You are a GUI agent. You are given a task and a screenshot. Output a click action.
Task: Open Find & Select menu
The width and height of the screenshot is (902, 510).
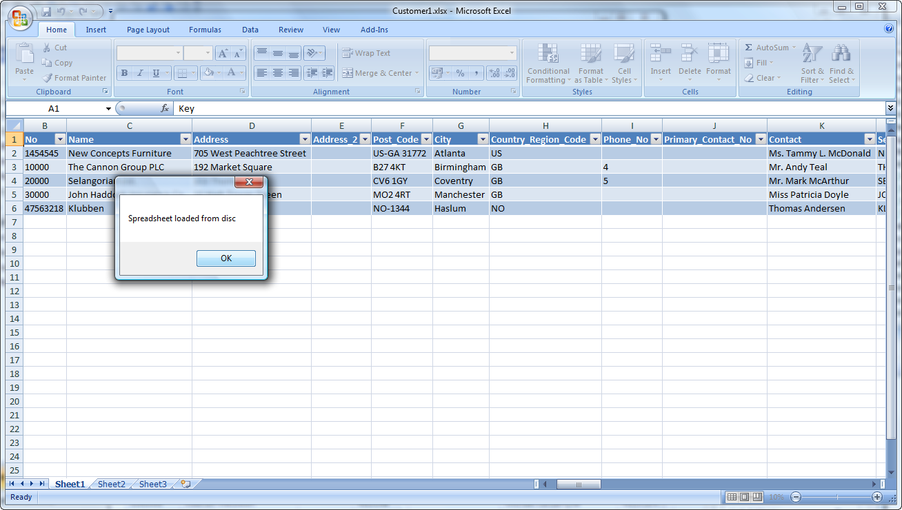(x=841, y=63)
